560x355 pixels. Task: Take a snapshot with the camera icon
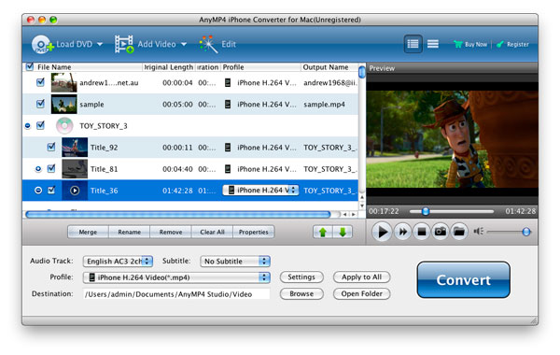click(440, 232)
